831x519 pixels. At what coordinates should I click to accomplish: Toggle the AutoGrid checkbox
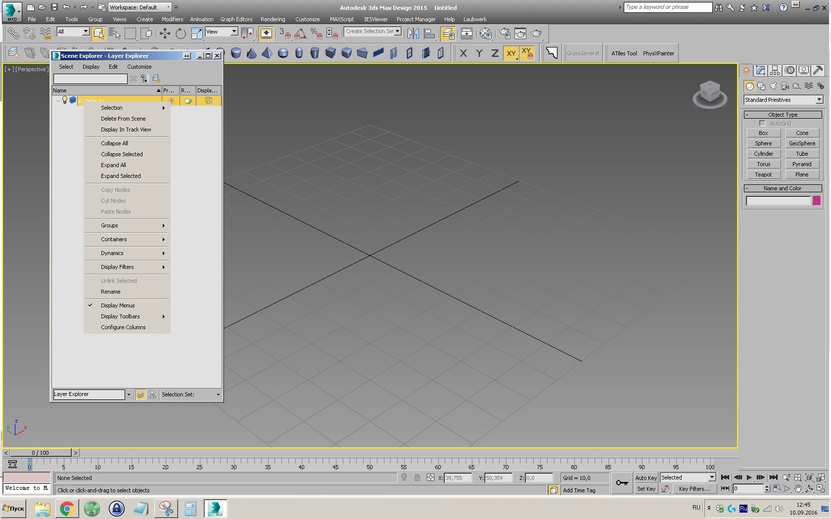click(762, 124)
